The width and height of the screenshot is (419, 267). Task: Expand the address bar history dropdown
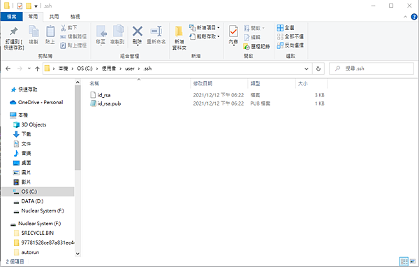[307, 68]
